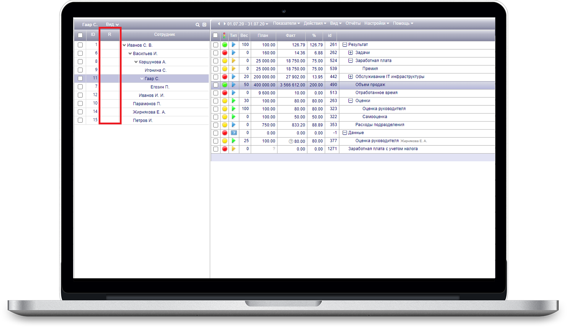The height and width of the screenshot is (327, 567).
Task: Go to previous period with left arrow
Action: point(219,24)
